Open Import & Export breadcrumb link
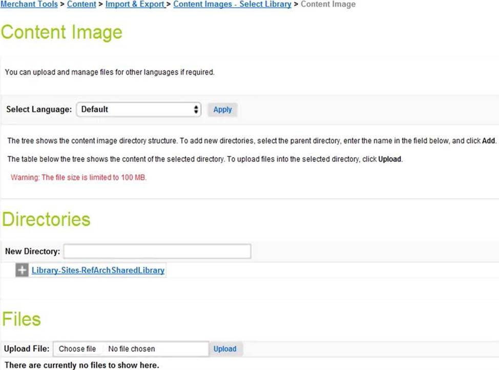The width and height of the screenshot is (499, 370). [135, 4]
